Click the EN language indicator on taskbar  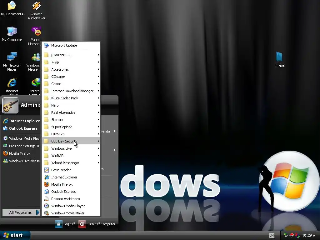pos(272,235)
